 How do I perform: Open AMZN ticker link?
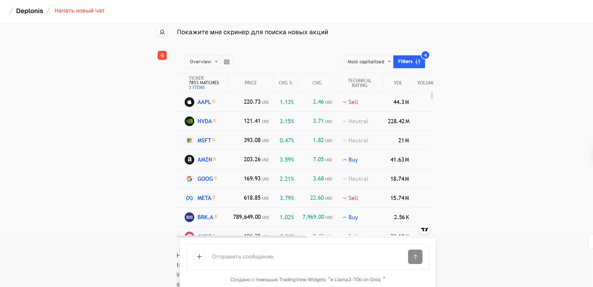205,160
